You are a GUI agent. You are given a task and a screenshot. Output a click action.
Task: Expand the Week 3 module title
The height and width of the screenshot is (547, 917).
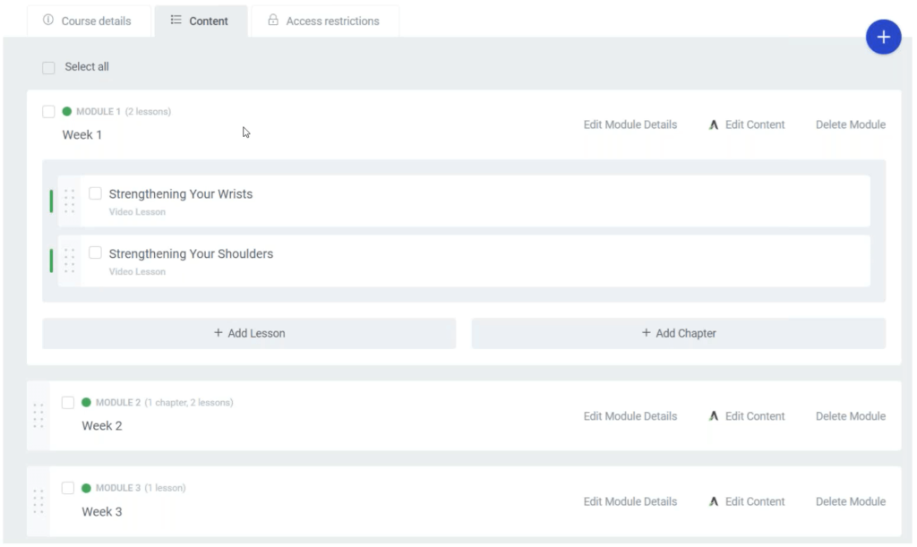coord(102,511)
